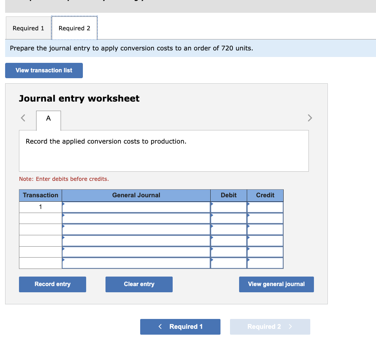Click Credit field in transaction 1 row
Screen dimensions: 376x350
click(265, 207)
